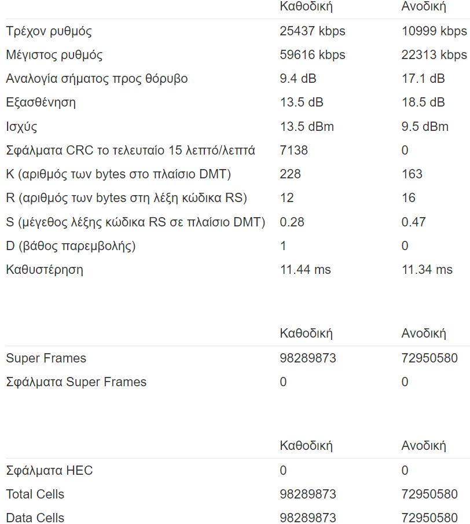Select the upstream Super Frames count 72950580
The image size is (470, 524).
[x=429, y=358]
